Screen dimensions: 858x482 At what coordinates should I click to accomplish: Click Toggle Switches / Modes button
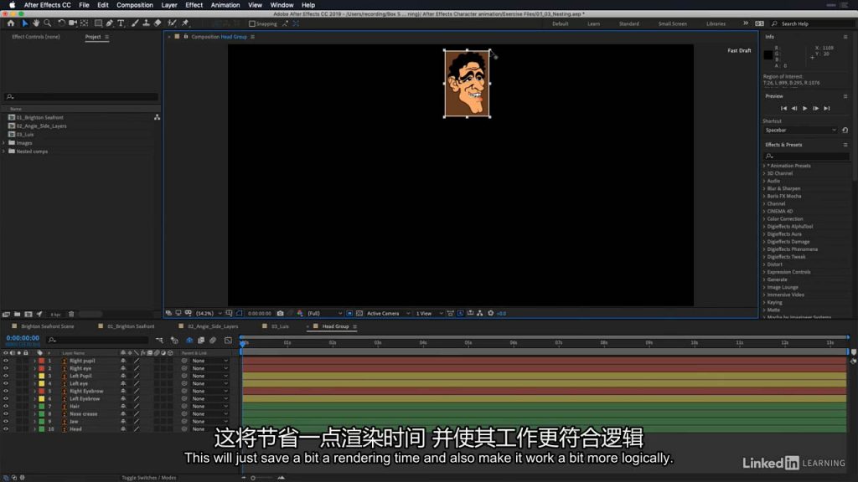(149, 478)
